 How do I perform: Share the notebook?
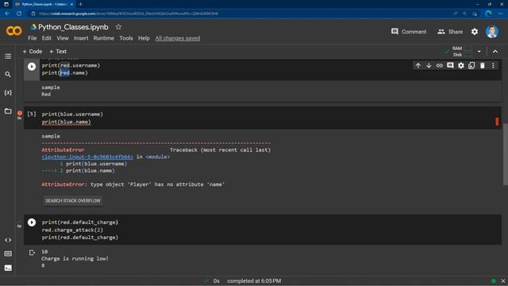point(450,32)
